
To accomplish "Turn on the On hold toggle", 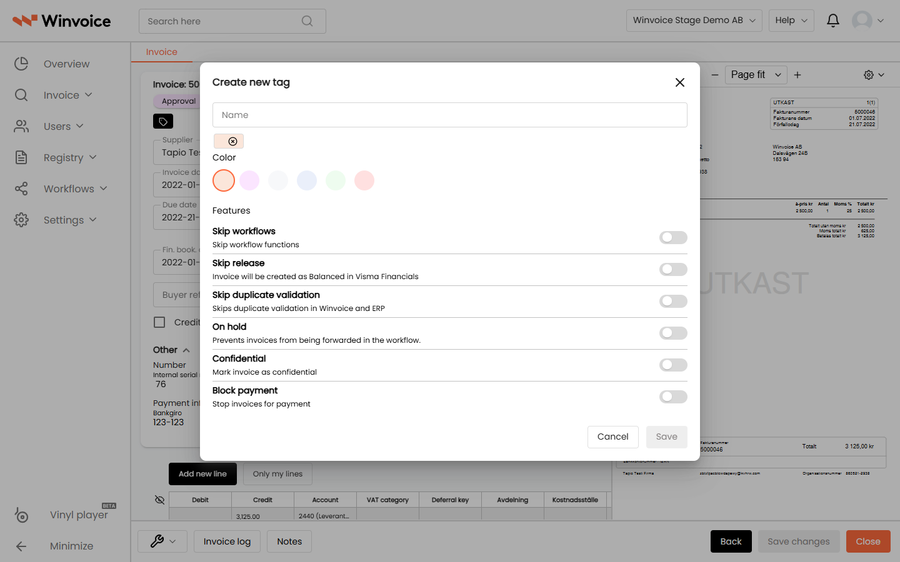I will pyautogui.click(x=673, y=333).
